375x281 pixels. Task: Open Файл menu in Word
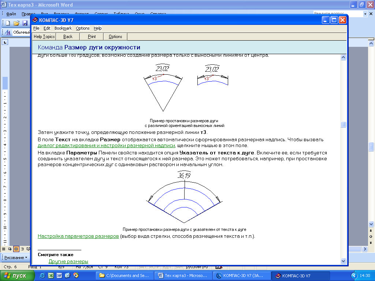pyautogui.click(x=11, y=14)
